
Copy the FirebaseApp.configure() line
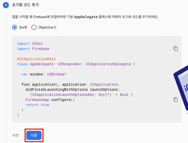click(176, 100)
